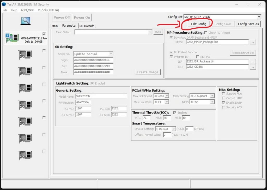
Task: Open the Flash Select dropdown
Action: (x=150, y=32)
